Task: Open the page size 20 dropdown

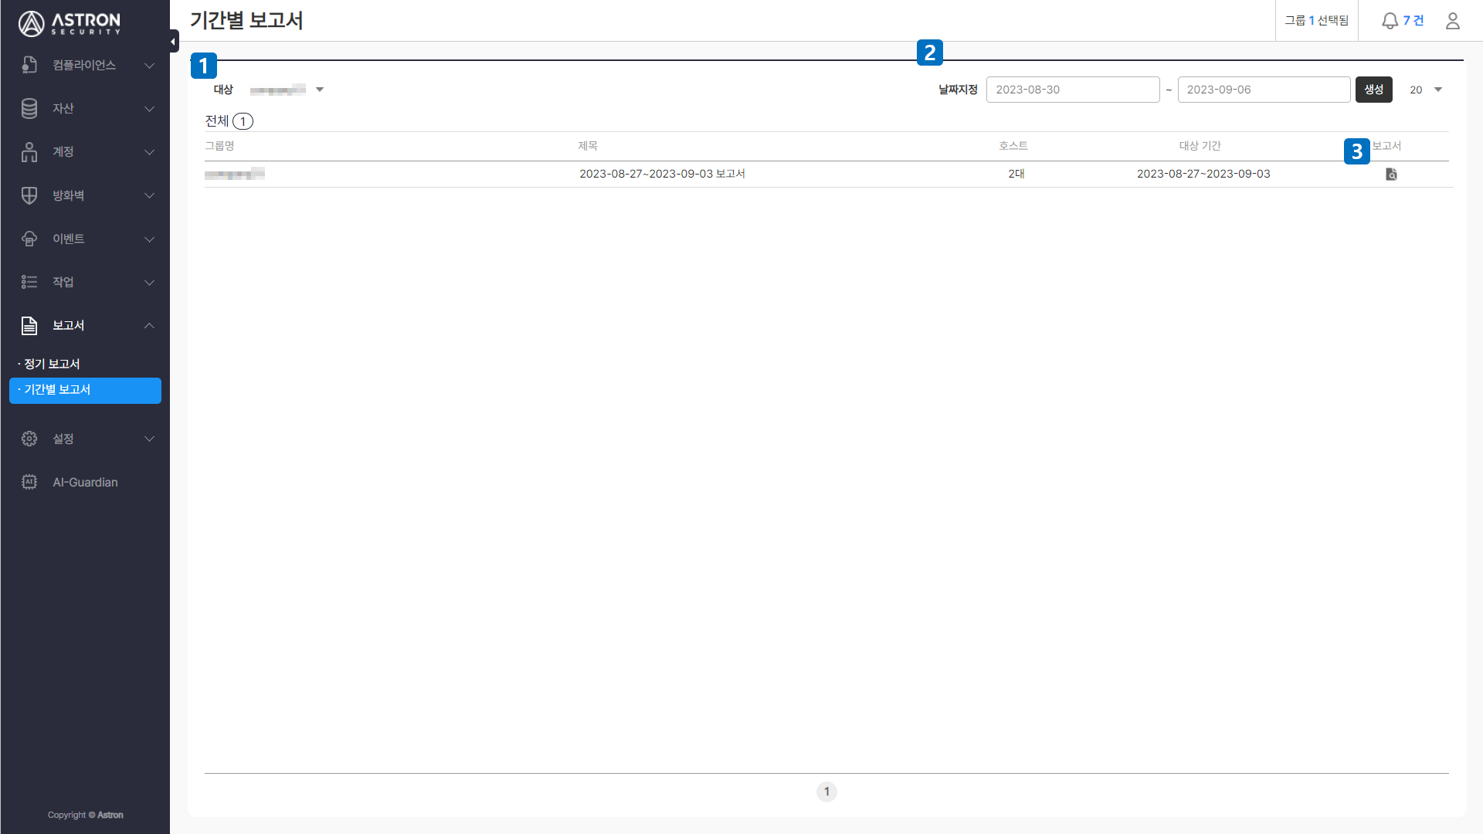Action: pyautogui.click(x=1426, y=90)
